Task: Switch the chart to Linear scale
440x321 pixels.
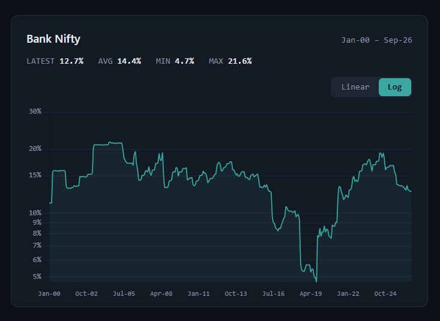Action: pyautogui.click(x=355, y=87)
